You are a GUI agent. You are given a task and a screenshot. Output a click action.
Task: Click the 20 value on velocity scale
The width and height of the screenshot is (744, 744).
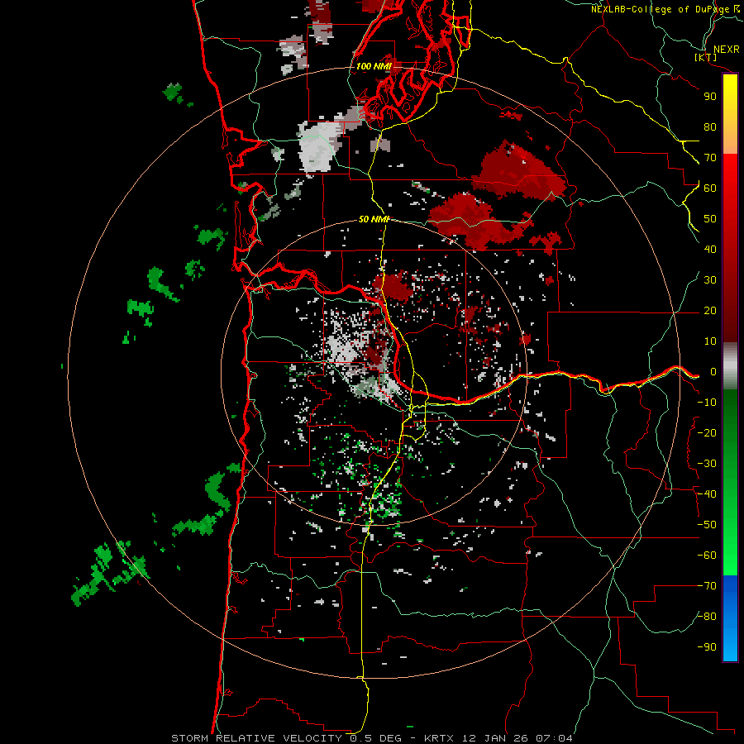pyautogui.click(x=710, y=311)
